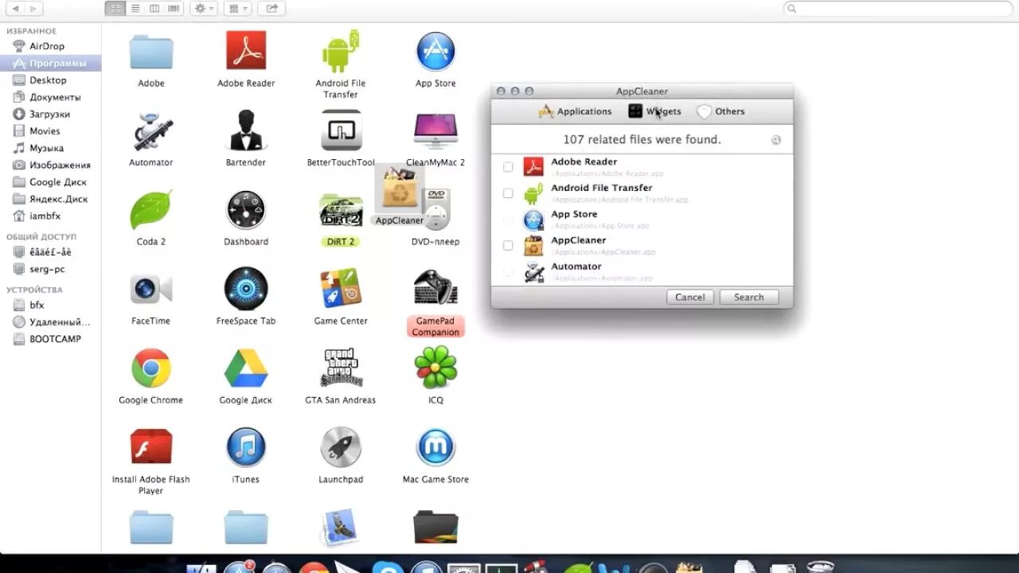Viewport: 1019px width, 573px height.
Task: Select the BetterTouchTool app icon
Action: pyautogui.click(x=341, y=131)
